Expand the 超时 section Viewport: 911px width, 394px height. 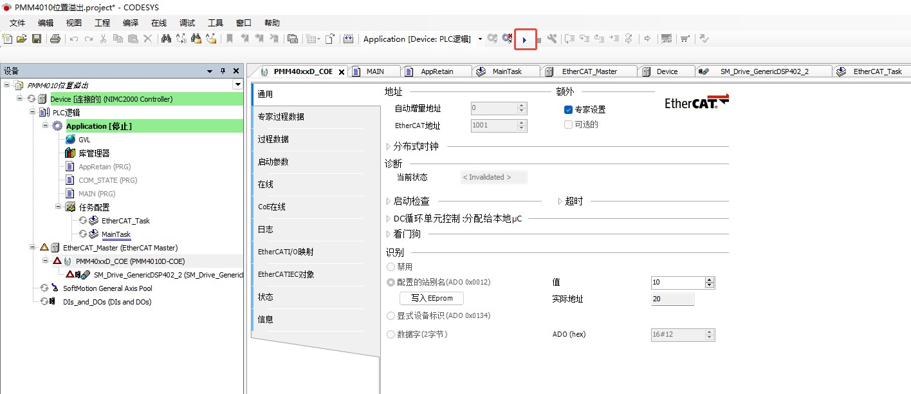point(560,201)
